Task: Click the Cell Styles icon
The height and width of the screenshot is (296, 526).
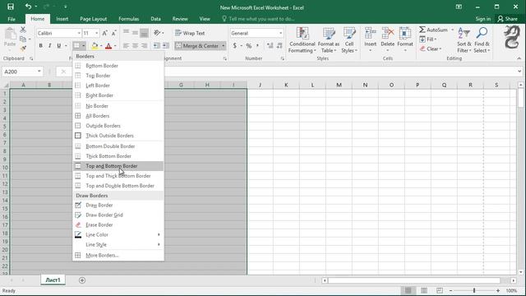Action: 349,34
